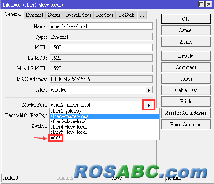Show the Rx Stats tab

click(x=105, y=15)
